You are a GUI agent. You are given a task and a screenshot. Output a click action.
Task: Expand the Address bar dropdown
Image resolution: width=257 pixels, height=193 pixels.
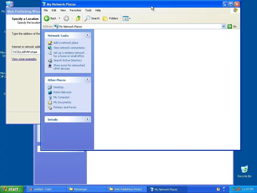click(x=223, y=26)
